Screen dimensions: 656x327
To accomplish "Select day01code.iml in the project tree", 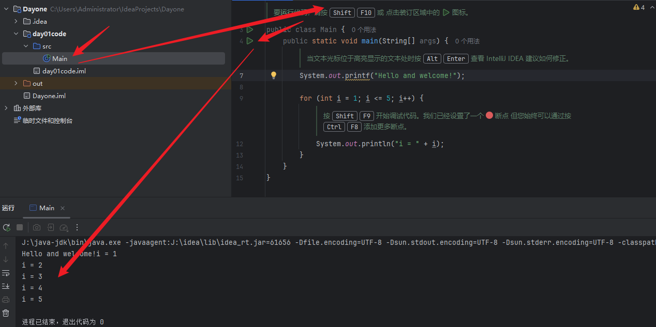I will [64, 71].
